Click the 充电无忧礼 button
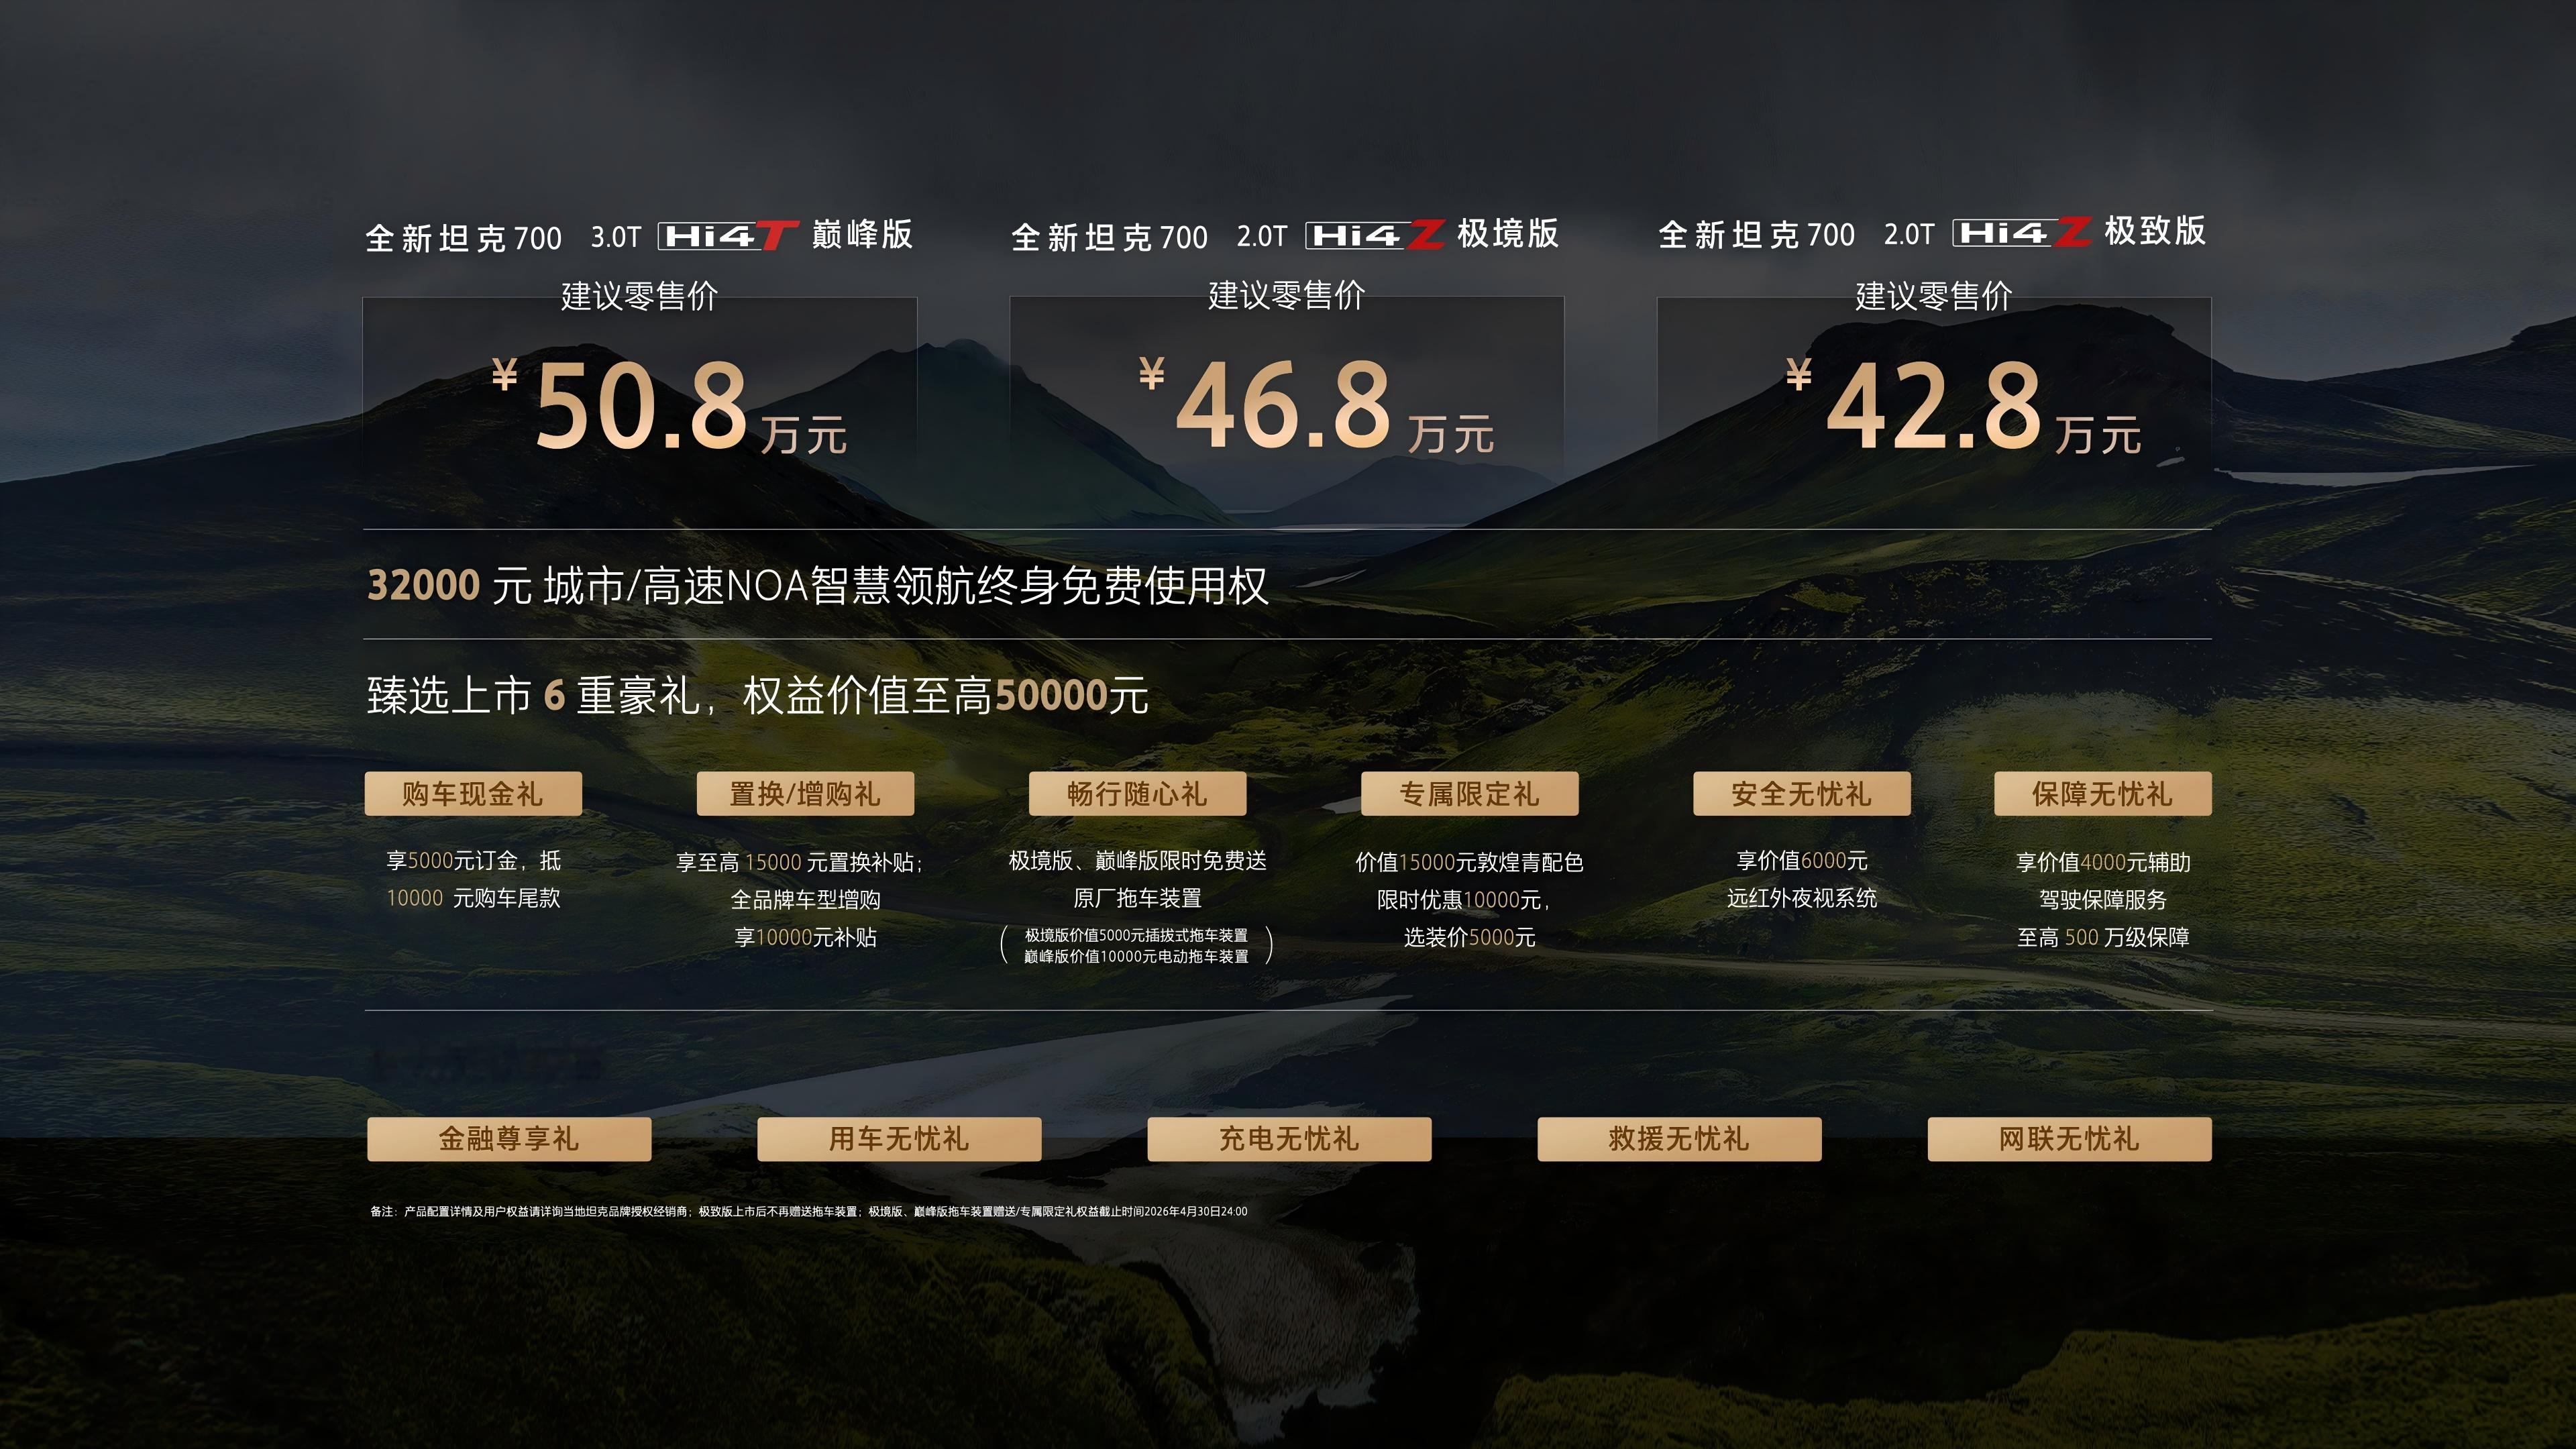The image size is (2576, 1449). [1289, 1139]
